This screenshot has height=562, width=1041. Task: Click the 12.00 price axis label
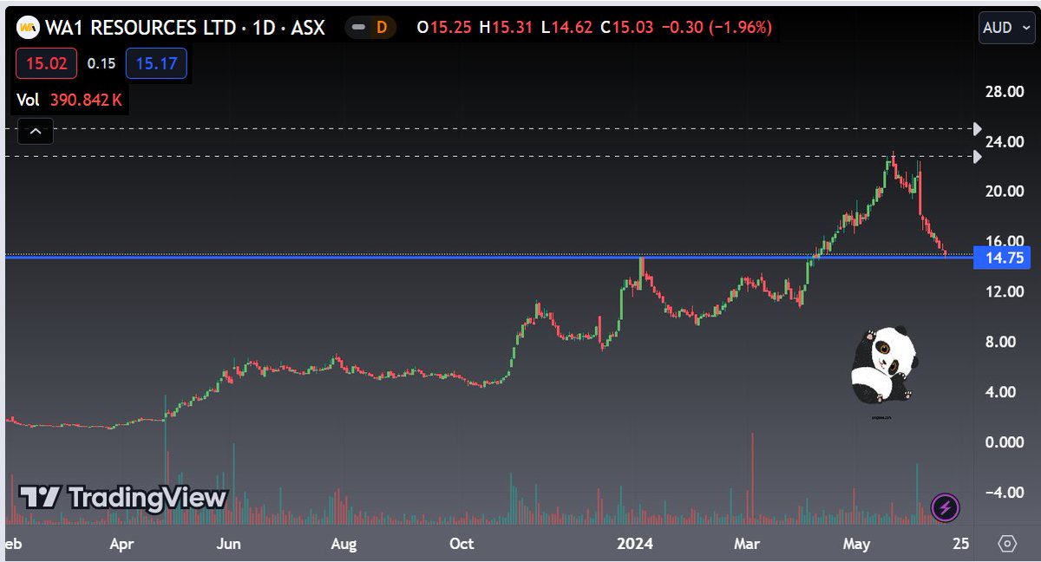coord(1005,291)
